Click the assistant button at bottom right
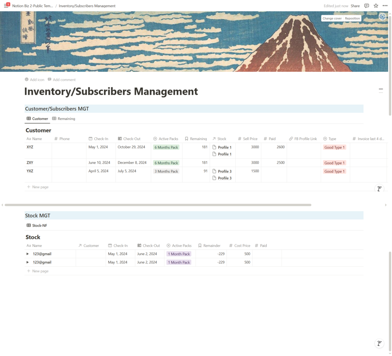 [379, 344]
